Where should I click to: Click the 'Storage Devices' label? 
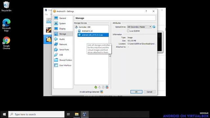[x=80, y=23]
